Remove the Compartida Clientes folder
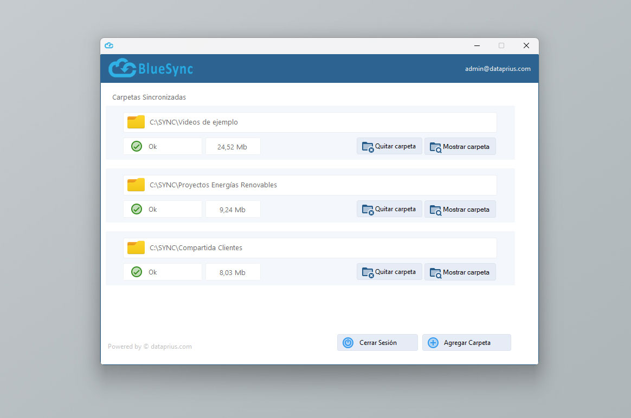Viewport: 631px width, 418px height. tap(389, 272)
